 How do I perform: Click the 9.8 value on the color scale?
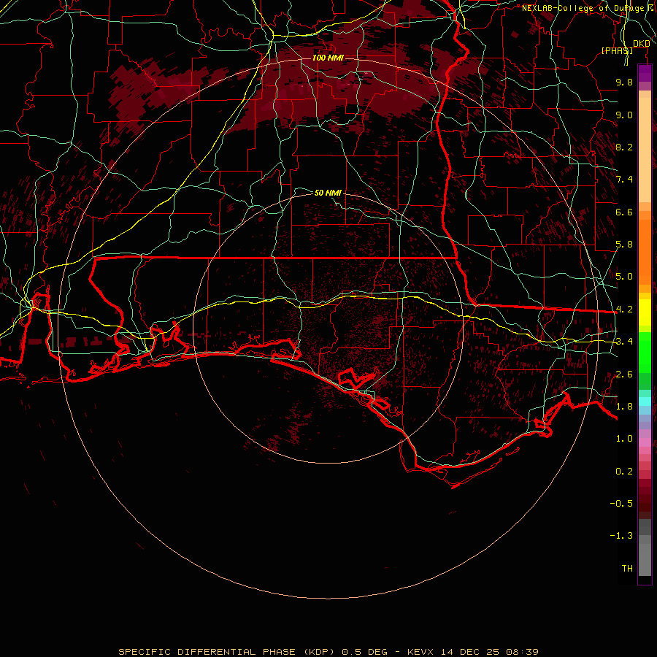click(624, 82)
